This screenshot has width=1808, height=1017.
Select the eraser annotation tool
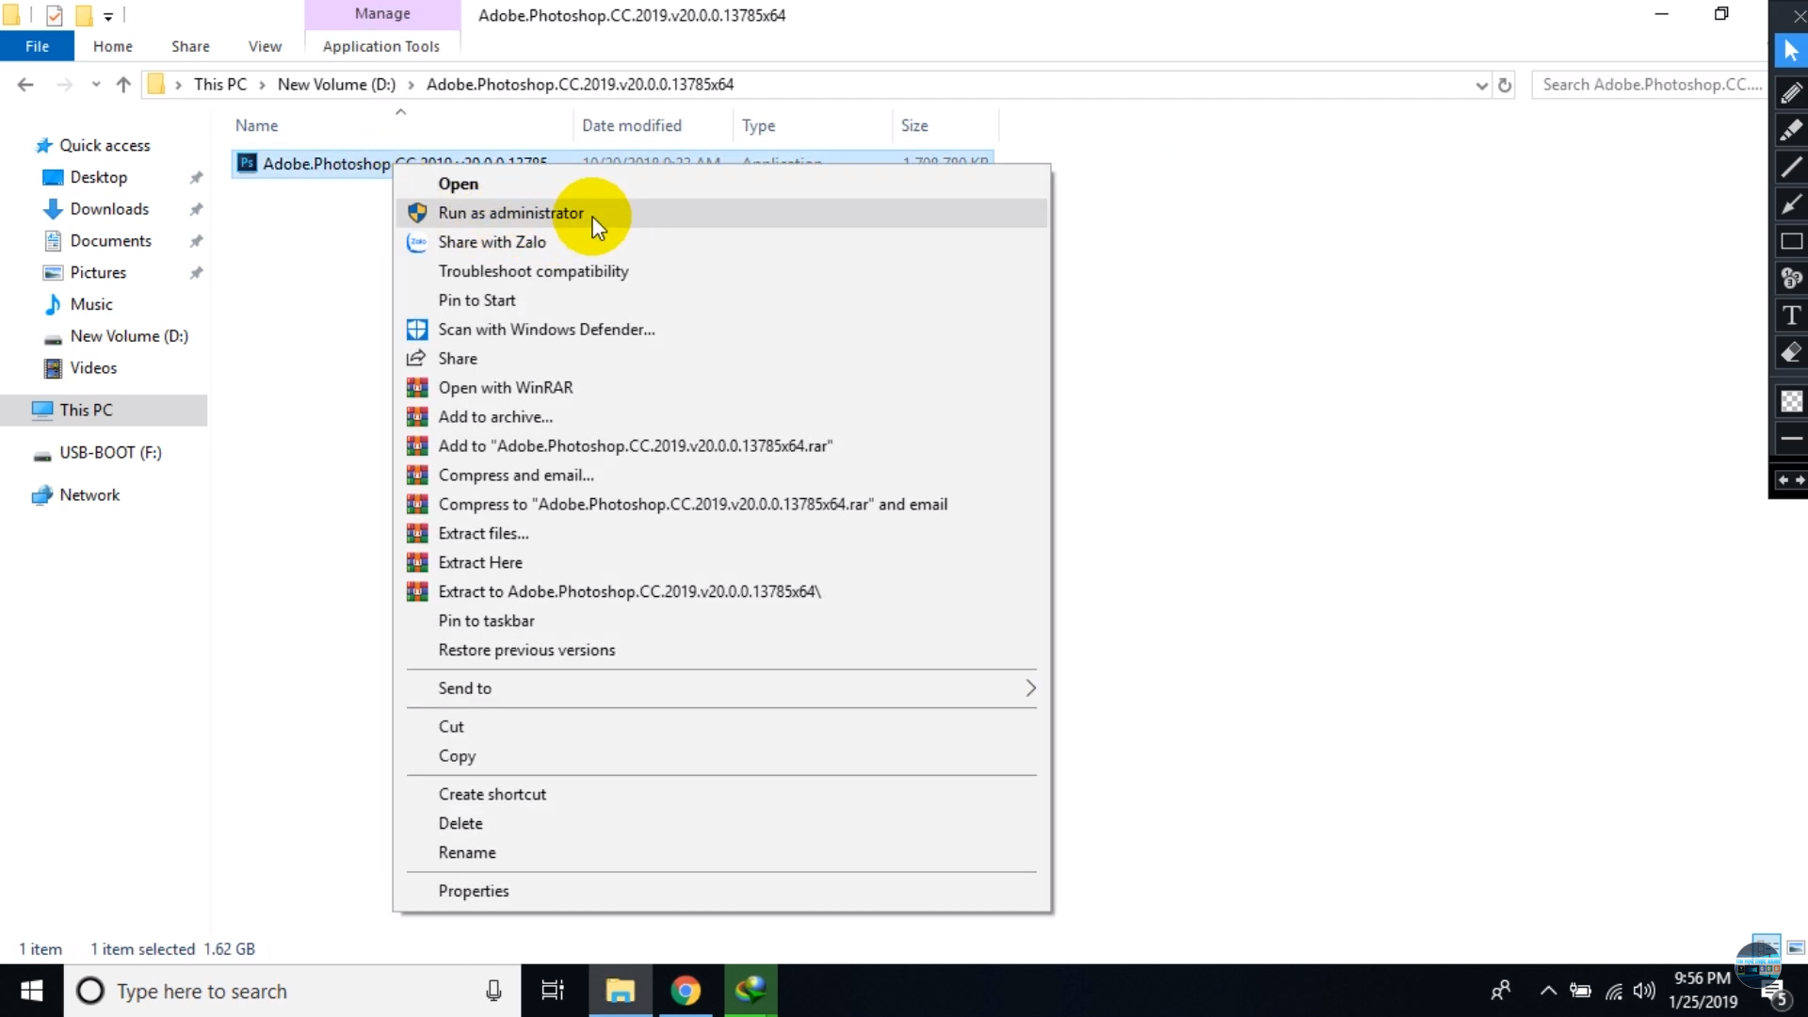coord(1792,352)
